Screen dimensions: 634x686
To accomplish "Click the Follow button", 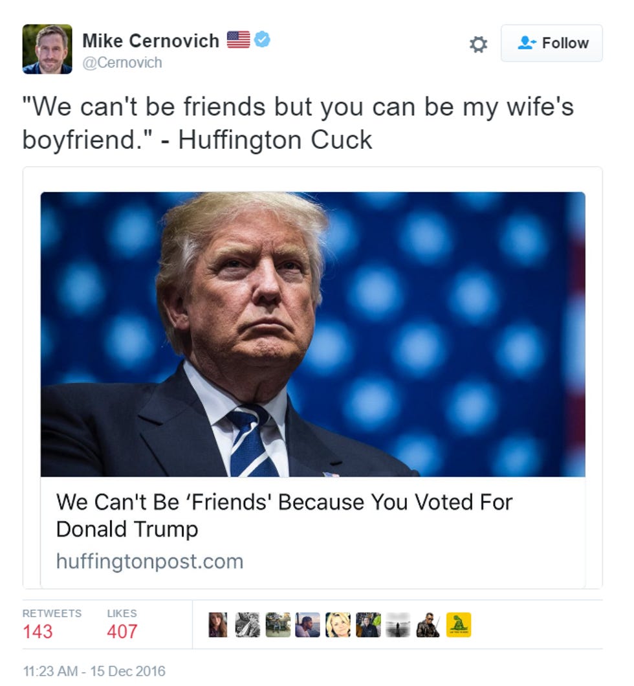I will [551, 43].
